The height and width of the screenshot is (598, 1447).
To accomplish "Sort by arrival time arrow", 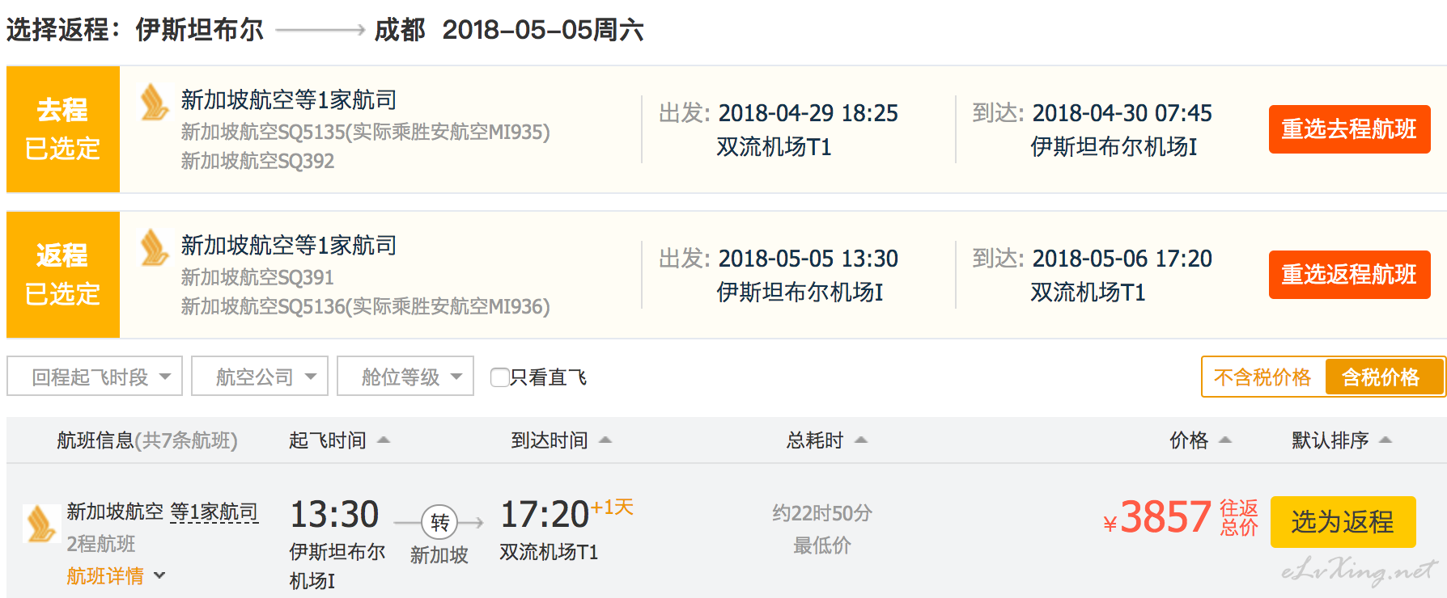I will point(605,440).
